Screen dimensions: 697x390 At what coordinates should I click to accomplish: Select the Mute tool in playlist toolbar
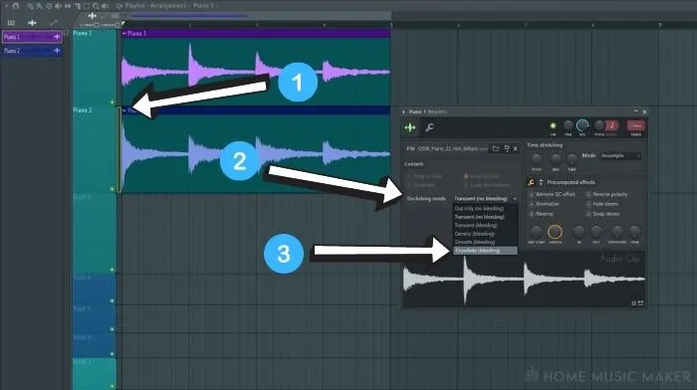[x=58, y=6]
